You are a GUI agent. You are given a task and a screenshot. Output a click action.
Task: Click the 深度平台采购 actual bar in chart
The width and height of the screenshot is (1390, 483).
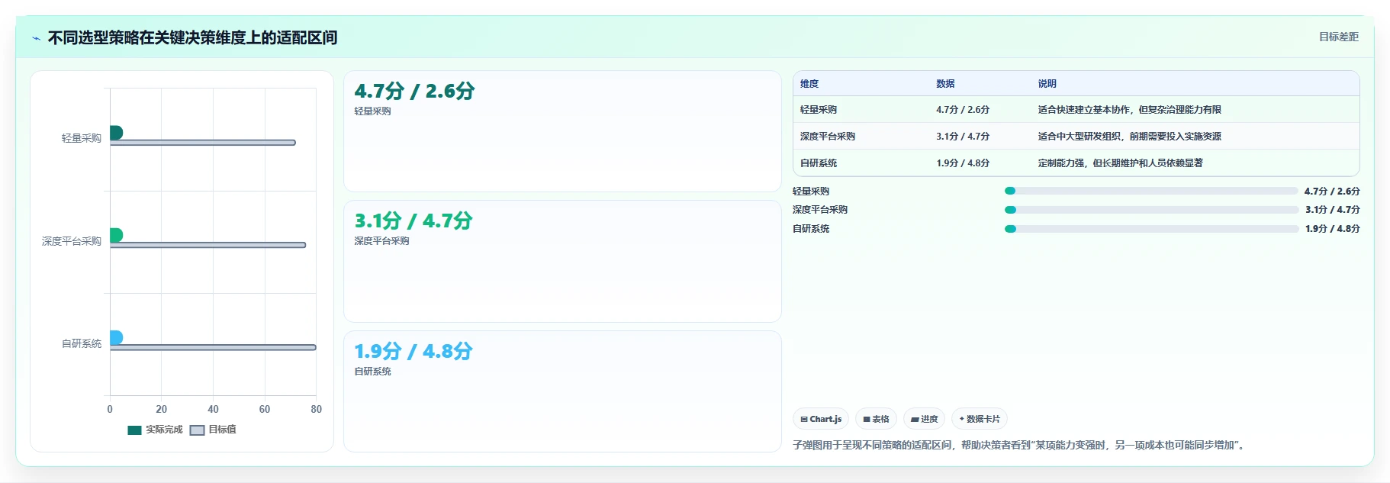tap(116, 235)
